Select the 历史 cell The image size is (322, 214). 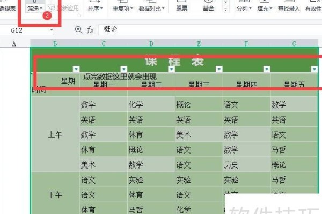click(x=246, y=164)
